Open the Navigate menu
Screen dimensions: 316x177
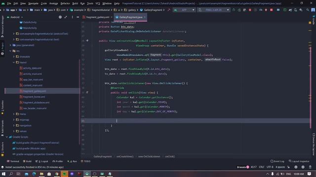(33, 3)
